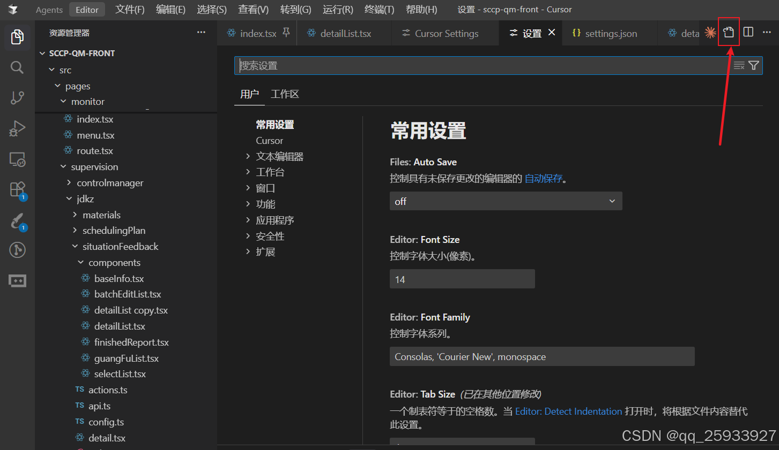This screenshot has height=450, width=779.
Task: Open the Run and Debug view icon
Action: pyautogui.click(x=17, y=128)
